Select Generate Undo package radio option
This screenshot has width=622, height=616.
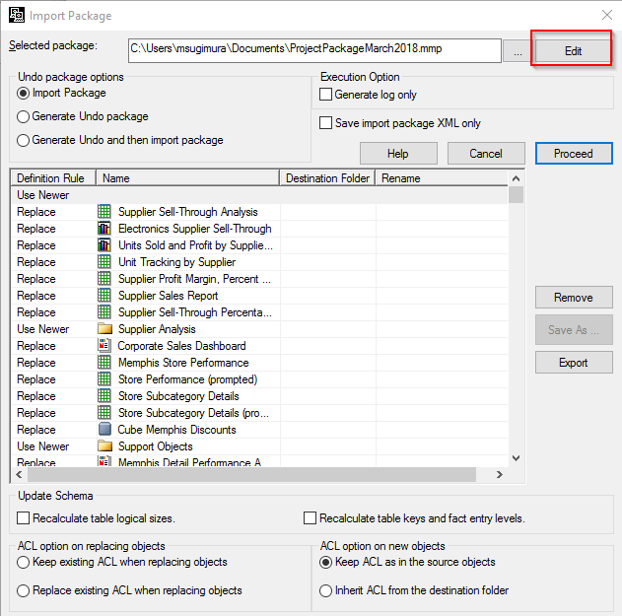pos(24,116)
